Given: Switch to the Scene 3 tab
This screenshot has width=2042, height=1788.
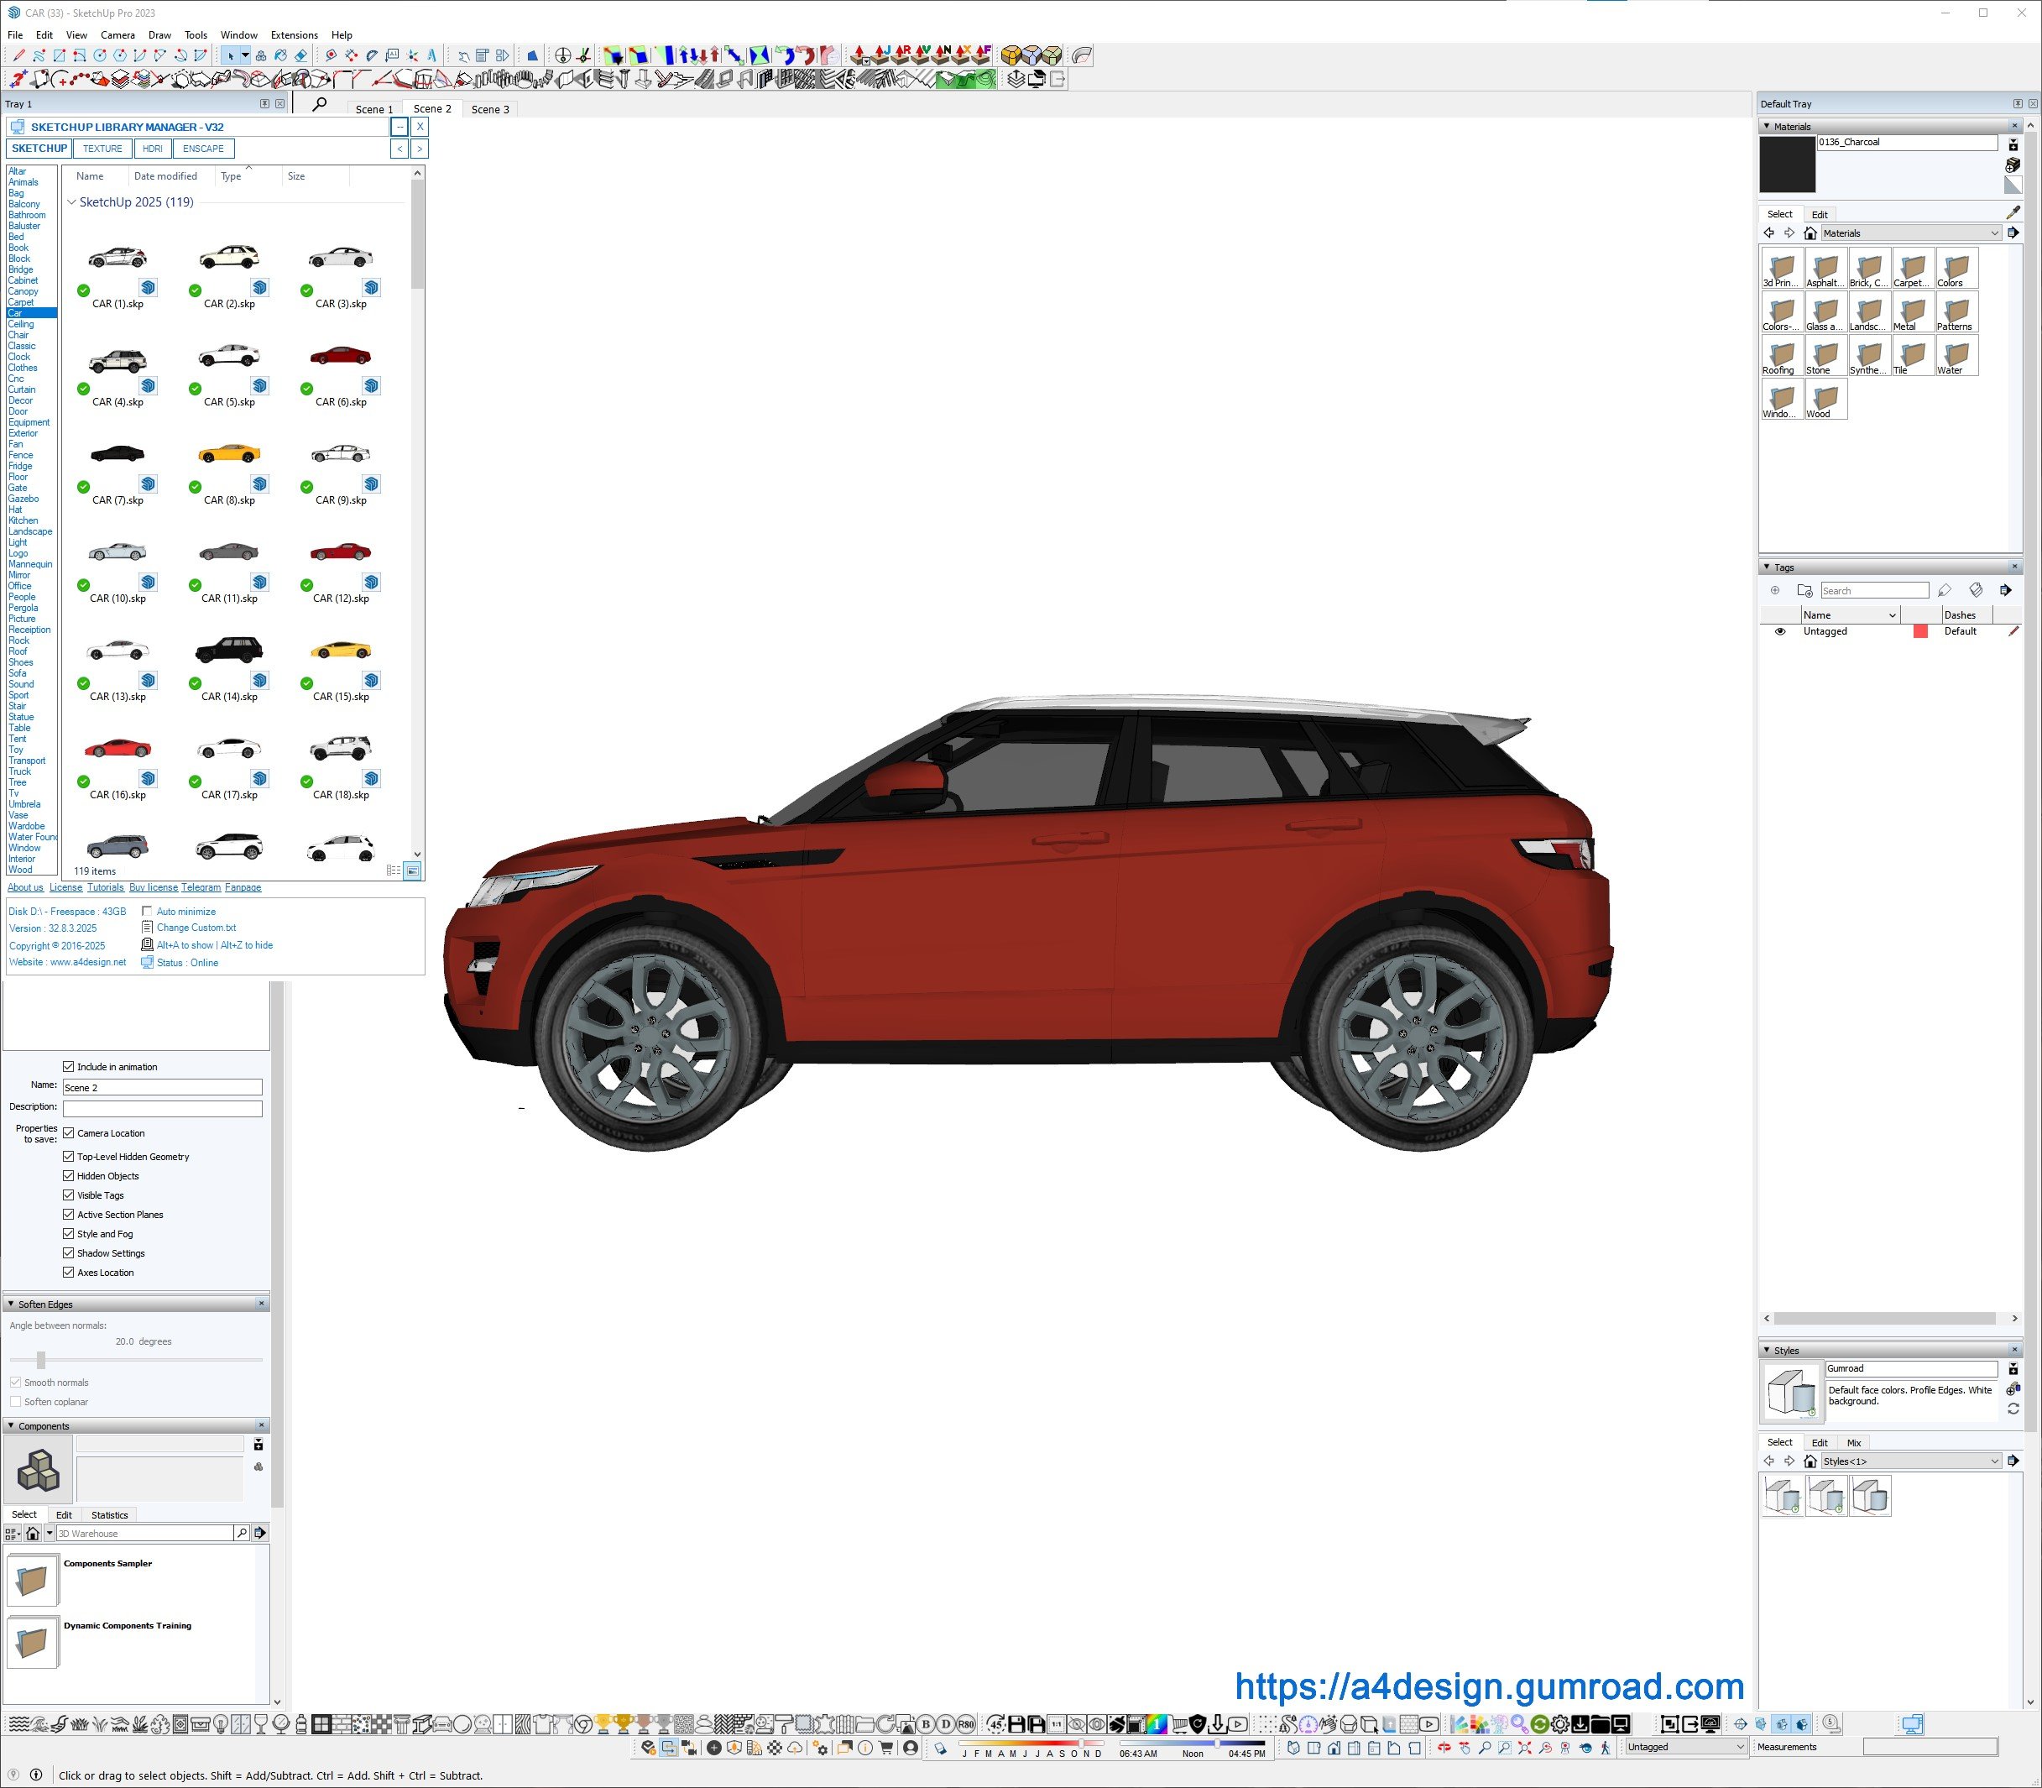Looking at the screenshot, I should (x=490, y=110).
